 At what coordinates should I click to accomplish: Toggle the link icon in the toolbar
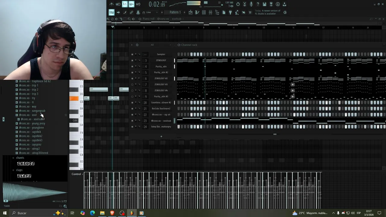pyautogui.click(x=131, y=12)
